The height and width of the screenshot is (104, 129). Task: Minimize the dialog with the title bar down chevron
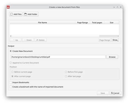(114, 7)
